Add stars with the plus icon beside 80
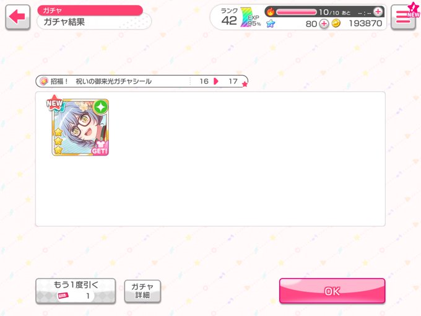Viewport: 421px width, 316px height. pos(324,24)
